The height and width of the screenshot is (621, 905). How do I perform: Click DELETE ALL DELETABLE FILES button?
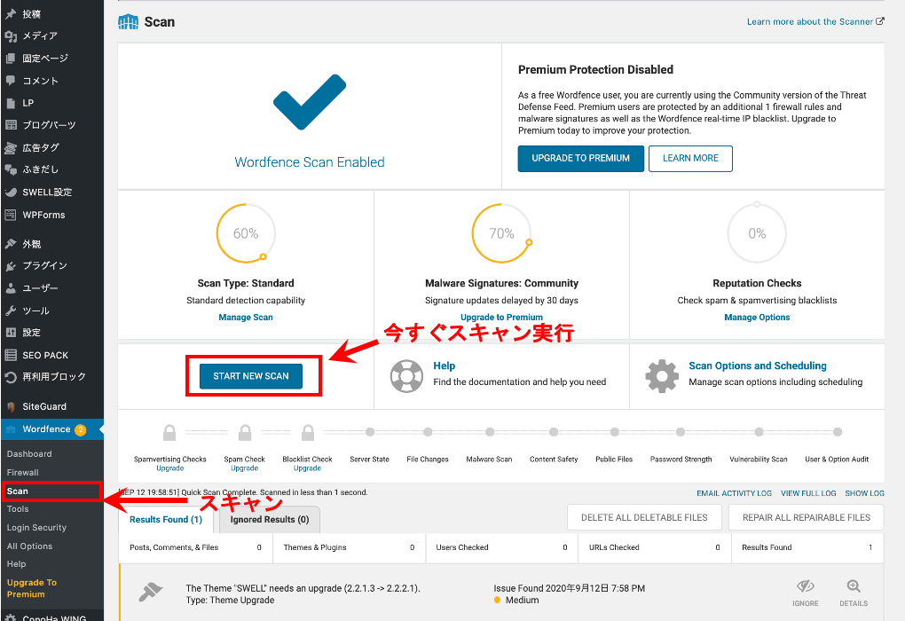click(x=644, y=518)
